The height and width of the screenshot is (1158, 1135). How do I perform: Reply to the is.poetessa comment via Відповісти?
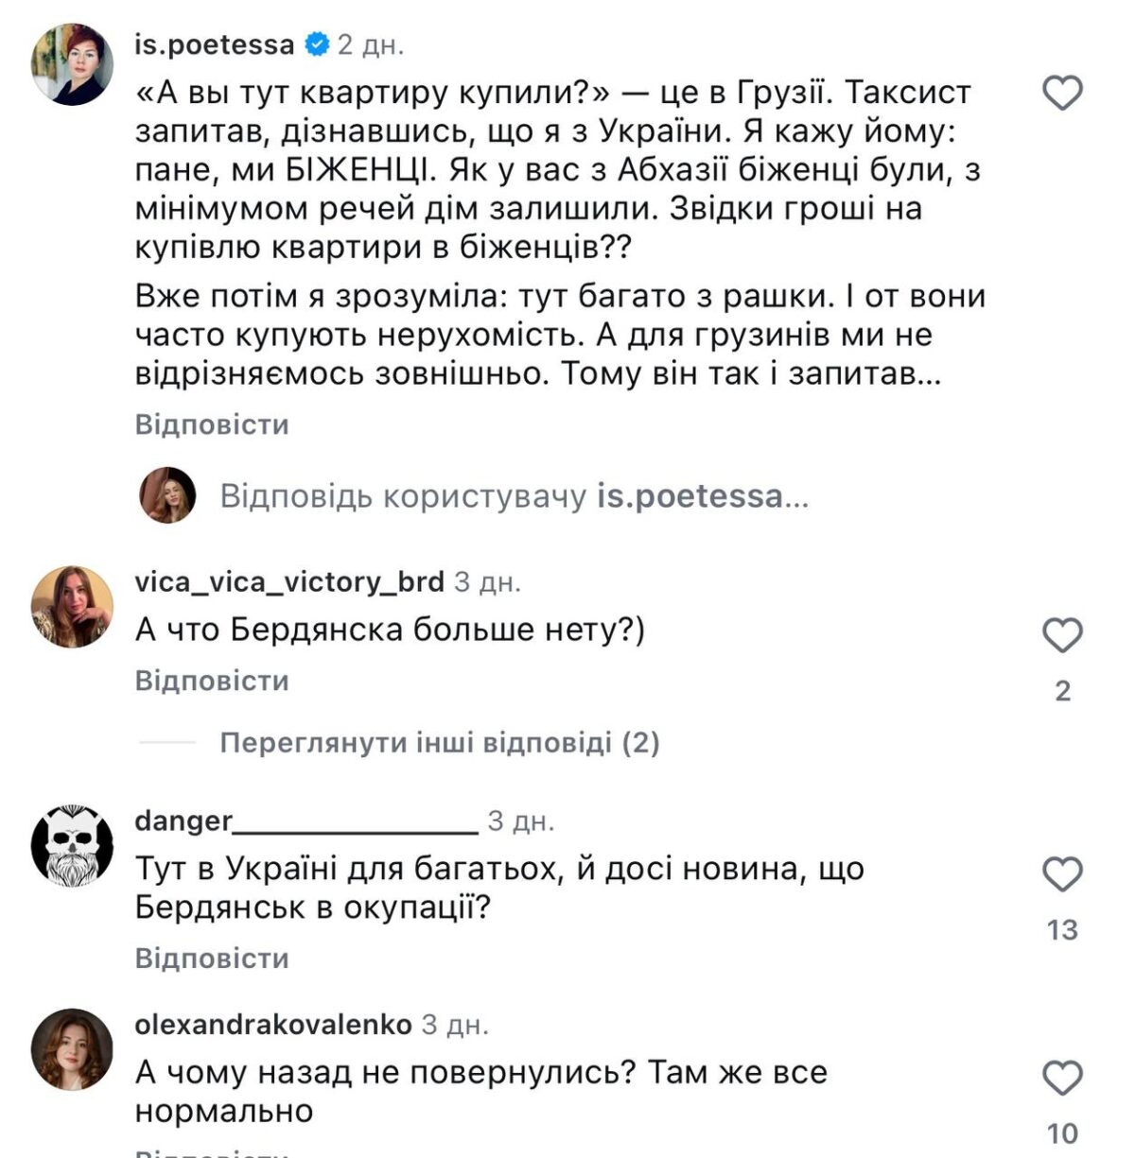212,424
